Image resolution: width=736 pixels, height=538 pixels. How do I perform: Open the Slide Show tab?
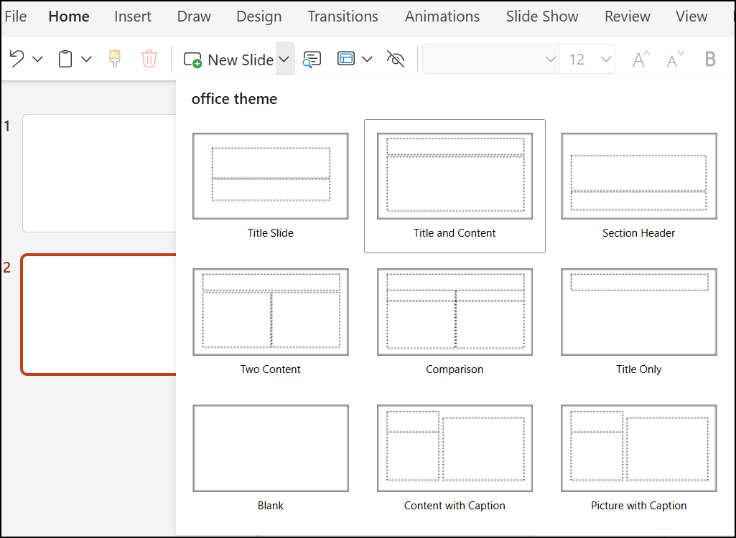click(x=541, y=16)
